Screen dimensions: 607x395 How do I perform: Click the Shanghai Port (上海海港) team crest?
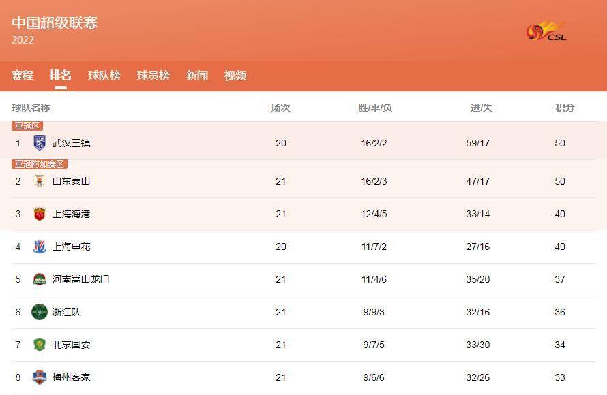click(x=40, y=214)
